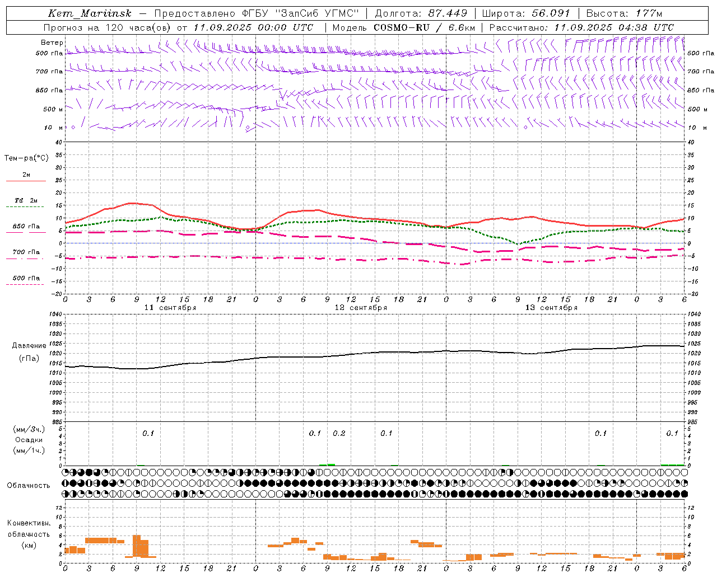Click the '11 сентября' date label
717x573 pixels.
tap(170, 308)
